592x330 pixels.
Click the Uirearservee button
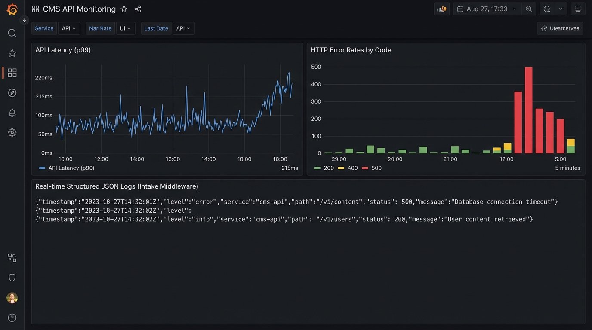pyautogui.click(x=560, y=28)
